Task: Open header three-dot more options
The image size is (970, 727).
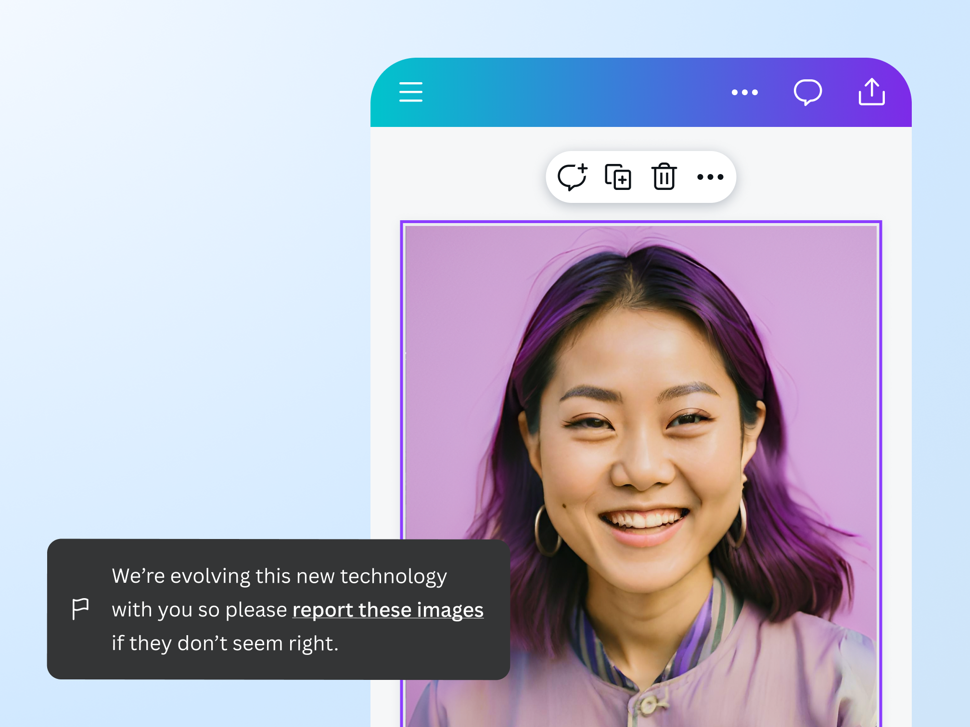Action: click(744, 92)
